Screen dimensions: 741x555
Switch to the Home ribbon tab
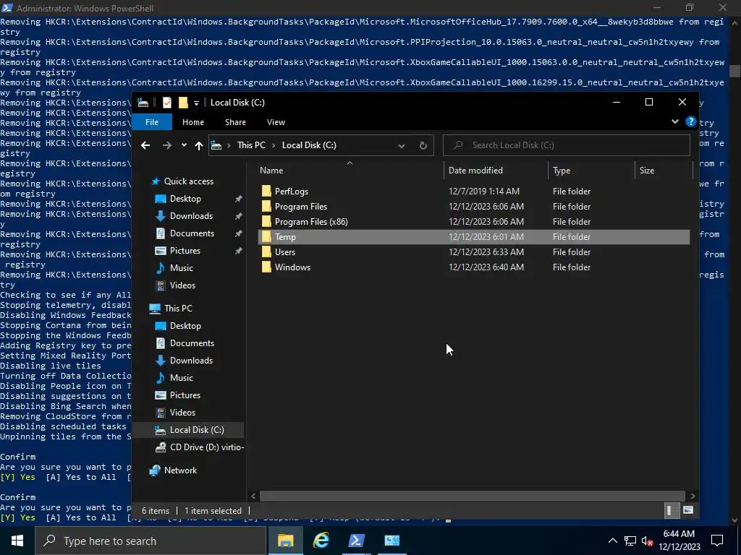193,122
